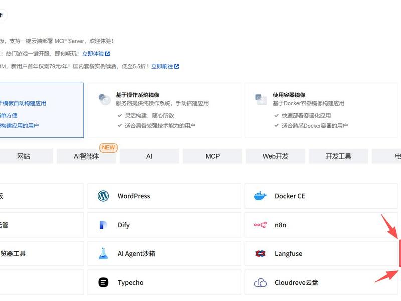Choose the WordPress template card

click(x=164, y=196)
